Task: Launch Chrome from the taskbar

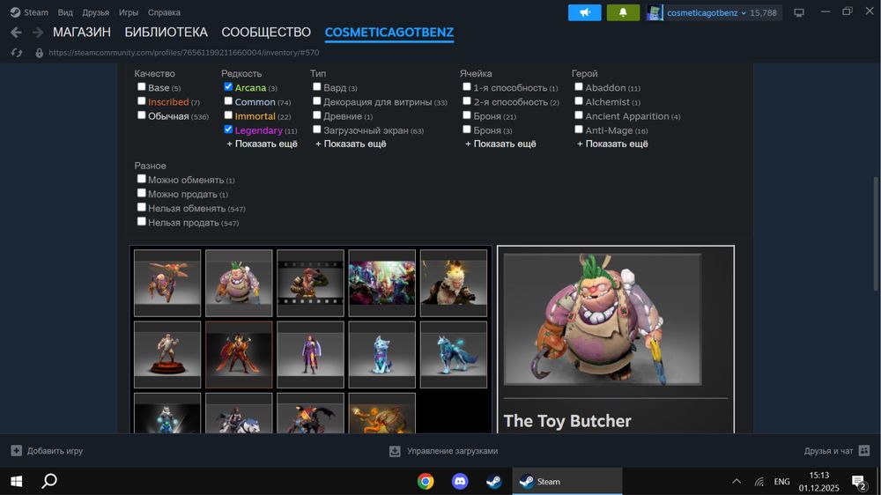Action: [x=426, y=482]
